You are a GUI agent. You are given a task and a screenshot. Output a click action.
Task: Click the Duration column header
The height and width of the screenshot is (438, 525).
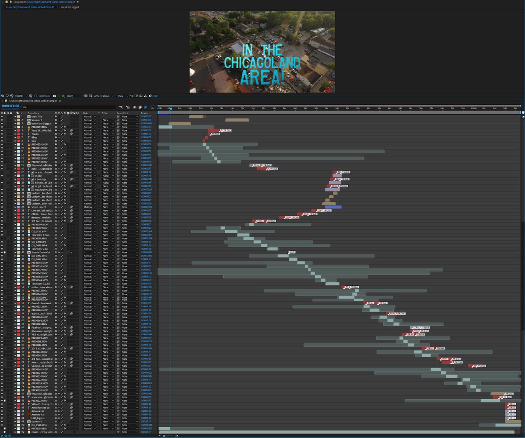[x=145, y=113]
